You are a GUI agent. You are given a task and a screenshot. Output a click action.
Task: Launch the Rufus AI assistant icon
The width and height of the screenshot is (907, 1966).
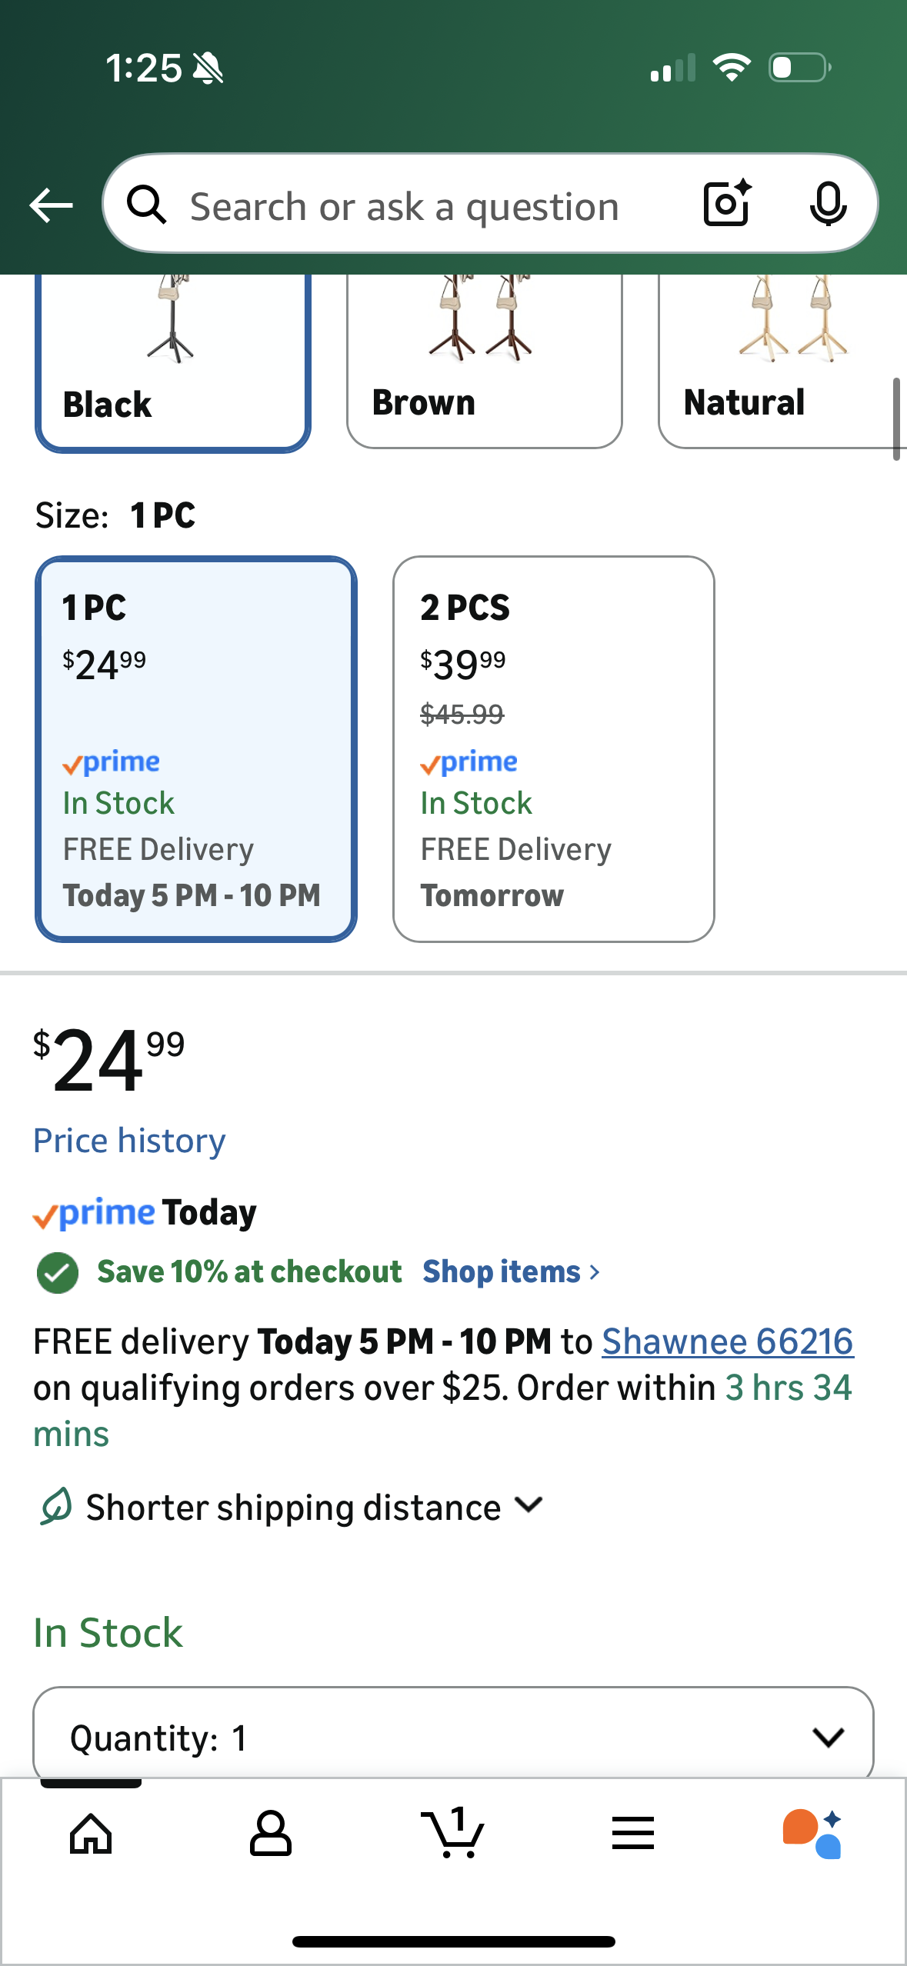(812, 1834)
